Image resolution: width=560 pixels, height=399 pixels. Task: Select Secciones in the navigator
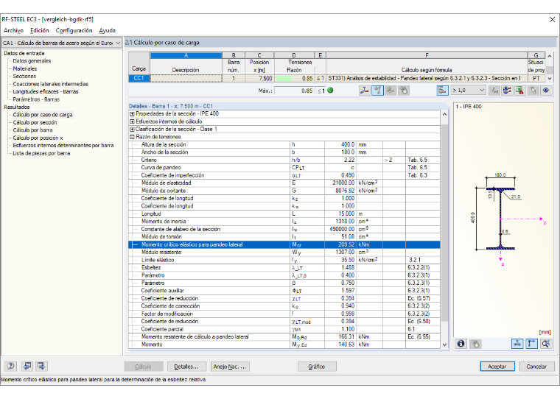click(x=24, y=77)
